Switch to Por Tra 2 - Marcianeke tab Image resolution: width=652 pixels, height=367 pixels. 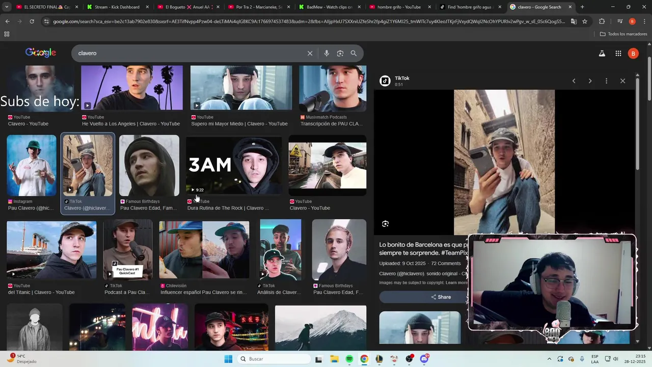click(258, 7)
